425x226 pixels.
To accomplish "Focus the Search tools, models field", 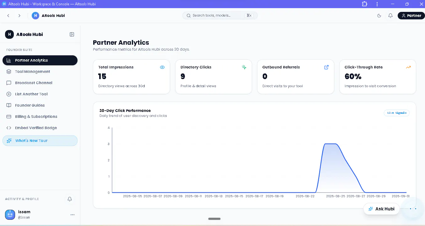I will (220, 15).
